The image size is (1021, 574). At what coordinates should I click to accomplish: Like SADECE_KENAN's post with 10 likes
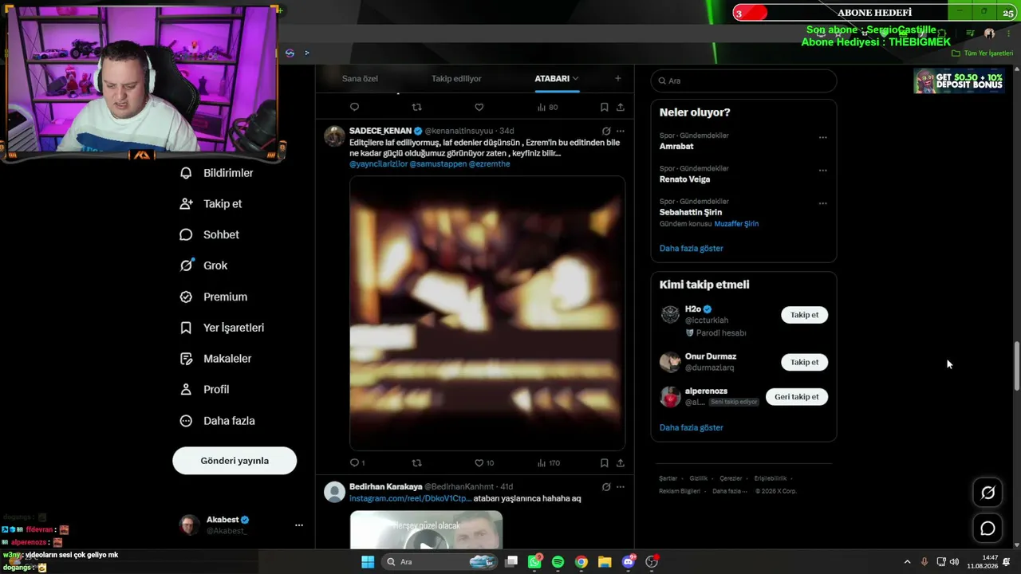click(479, 462)
